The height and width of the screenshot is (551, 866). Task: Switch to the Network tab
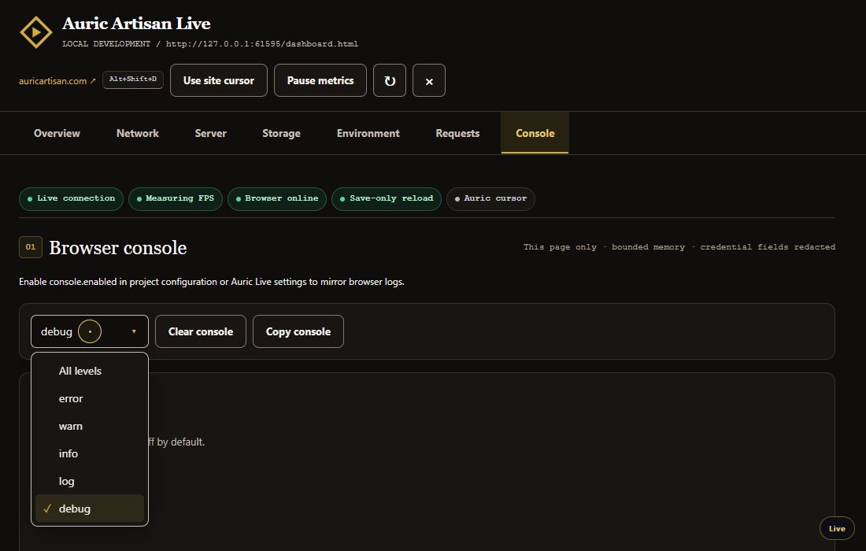[138, 133]
